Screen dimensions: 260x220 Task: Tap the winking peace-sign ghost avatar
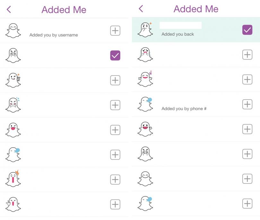pyautogui.click(x=13, y=80)
